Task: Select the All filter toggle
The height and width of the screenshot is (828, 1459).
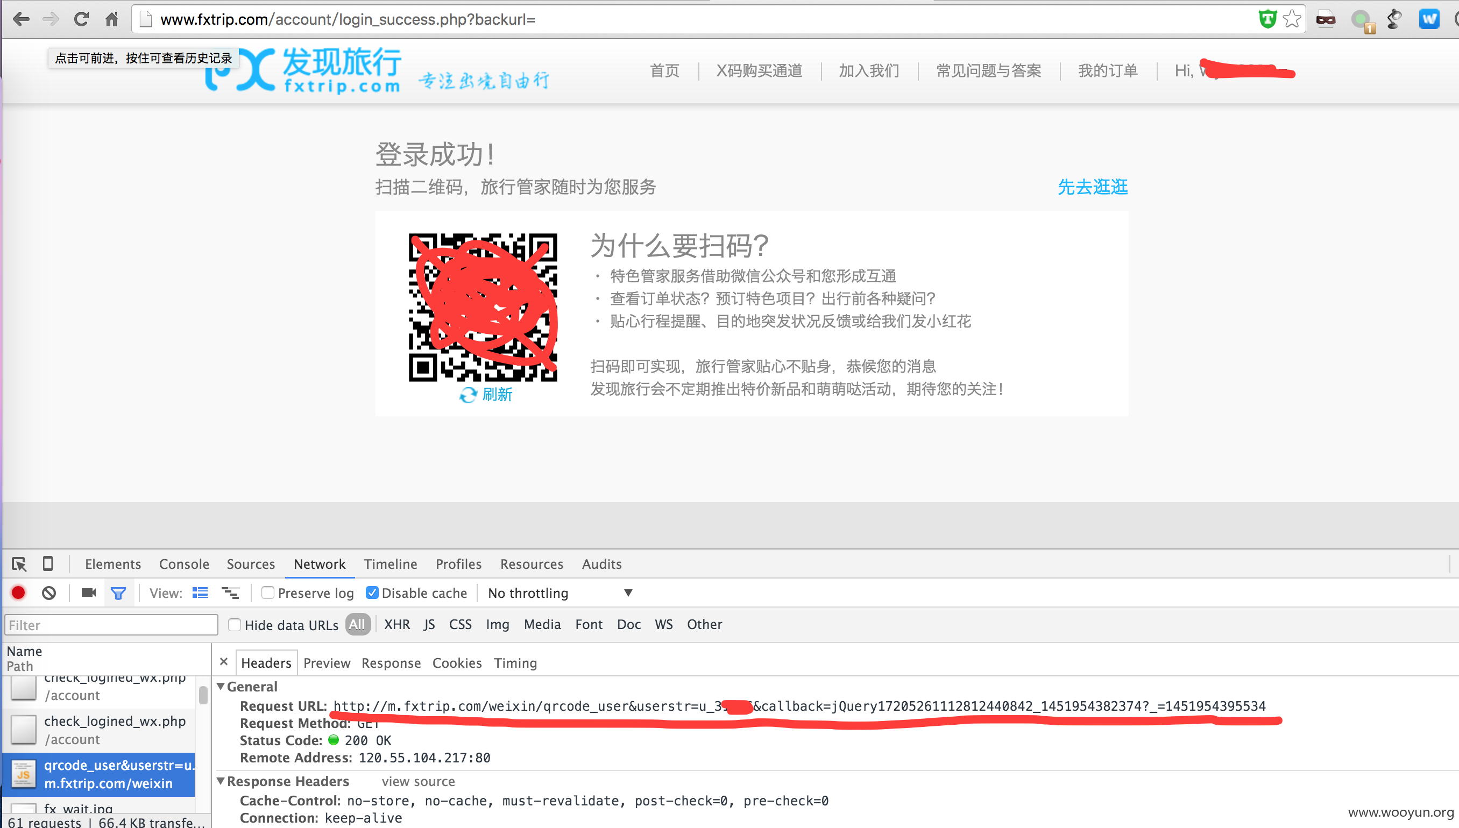Action: pyautogui.click(x=357, y=624)
